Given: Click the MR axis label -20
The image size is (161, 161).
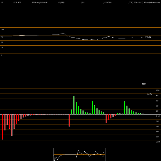Looking at the screenshot, I should 157,121.
